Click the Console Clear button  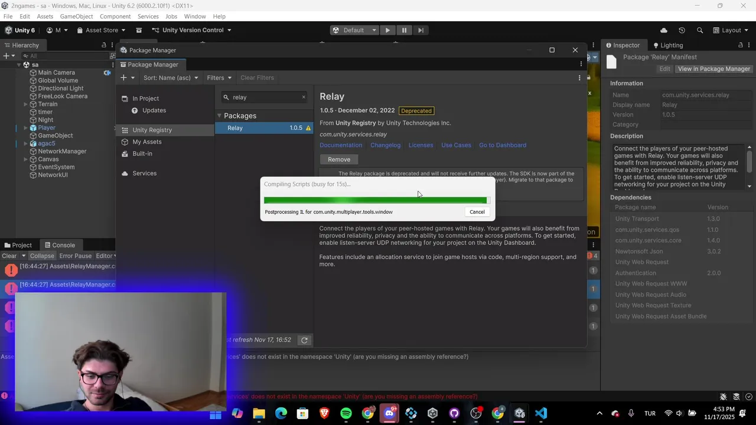pyautogui.click(x=9, y=256)
